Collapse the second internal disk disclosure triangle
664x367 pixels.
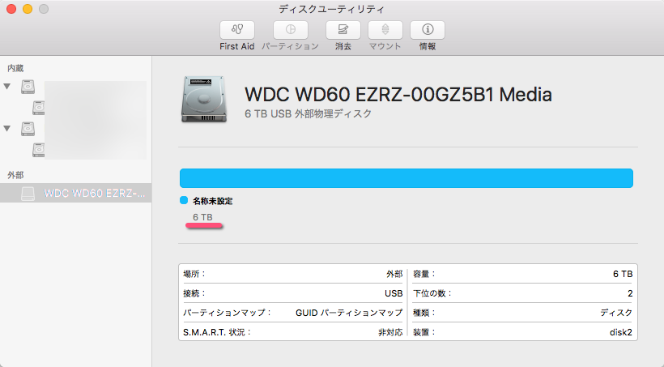point(7,128)
